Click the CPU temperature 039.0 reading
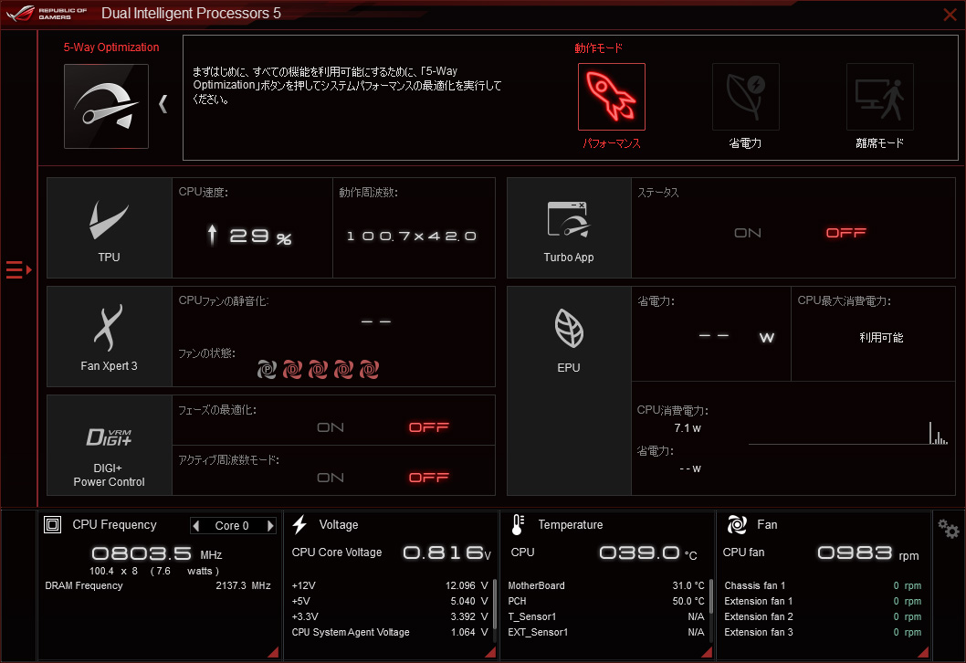 click(x=648, y=552)
